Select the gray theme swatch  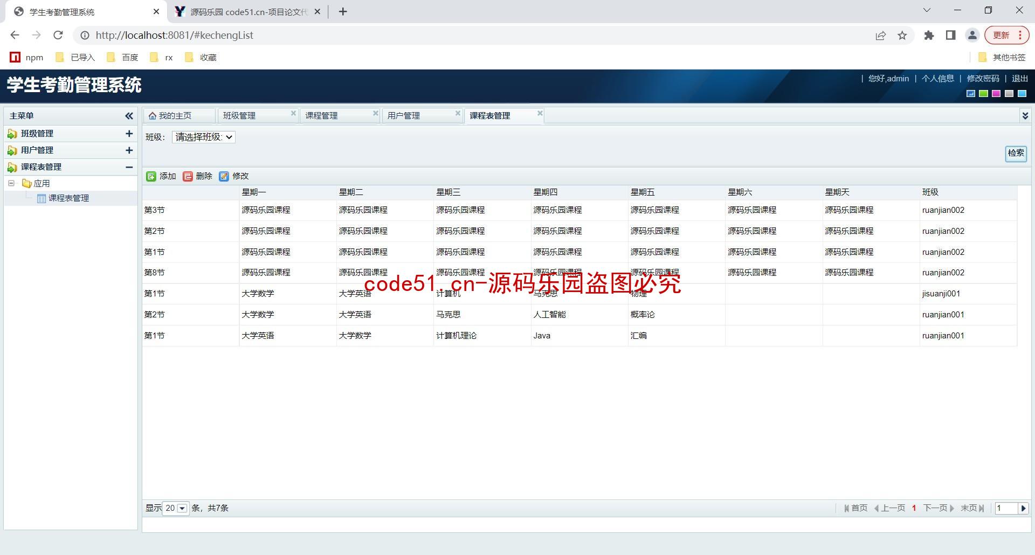(x=1009, y=94)
